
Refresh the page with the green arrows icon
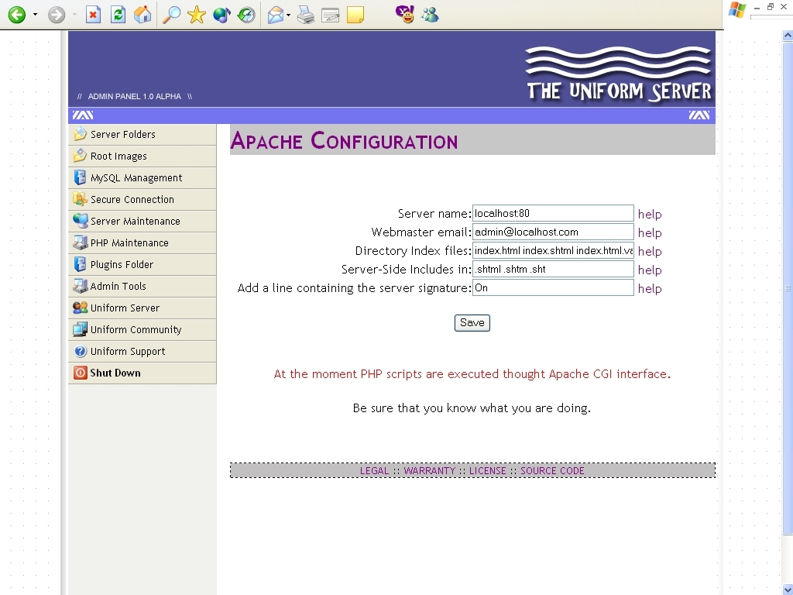click(x=118, y=15)
